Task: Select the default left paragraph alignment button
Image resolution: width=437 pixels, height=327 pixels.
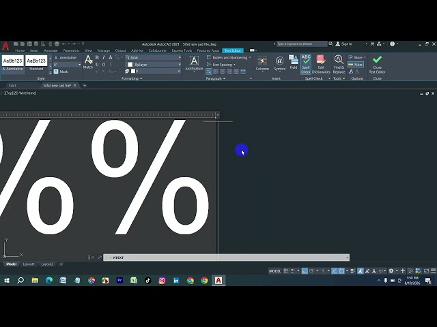Action: tap(209, 72)
